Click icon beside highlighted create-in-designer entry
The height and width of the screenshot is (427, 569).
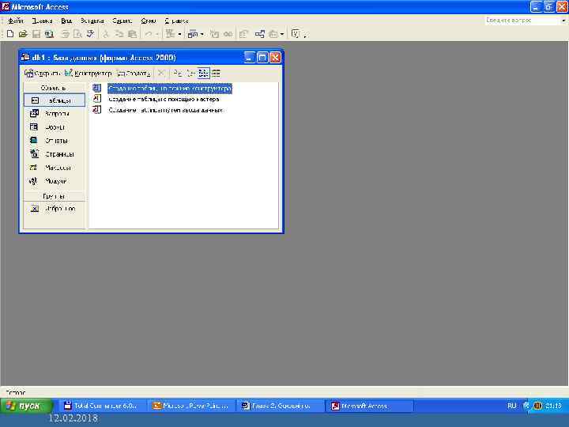point(96,89)
